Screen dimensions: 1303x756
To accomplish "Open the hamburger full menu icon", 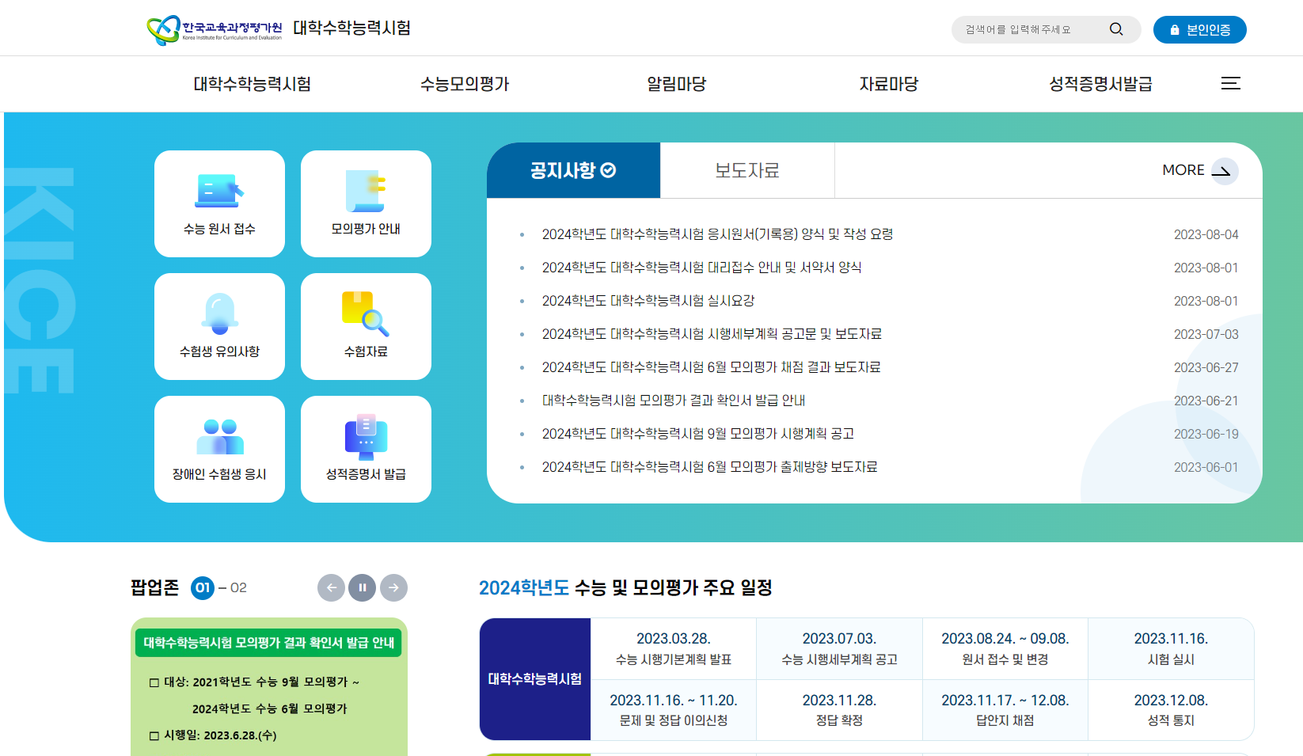I will (x=1230, y=83).
